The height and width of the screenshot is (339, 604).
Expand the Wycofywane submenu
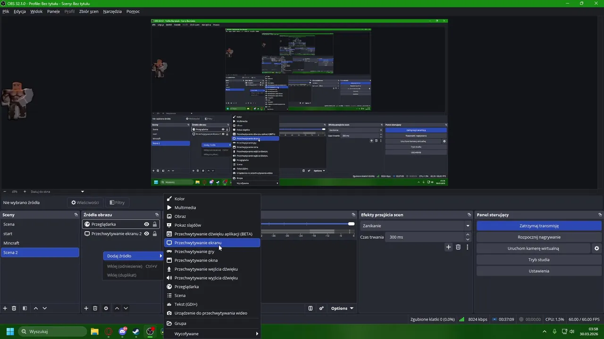point(212,334)
